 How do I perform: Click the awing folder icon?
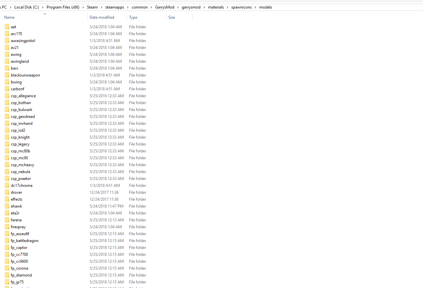point(7,55)
